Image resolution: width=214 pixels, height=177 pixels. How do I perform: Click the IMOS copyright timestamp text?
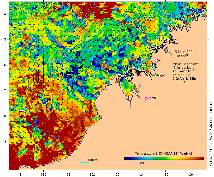[211, 134]
